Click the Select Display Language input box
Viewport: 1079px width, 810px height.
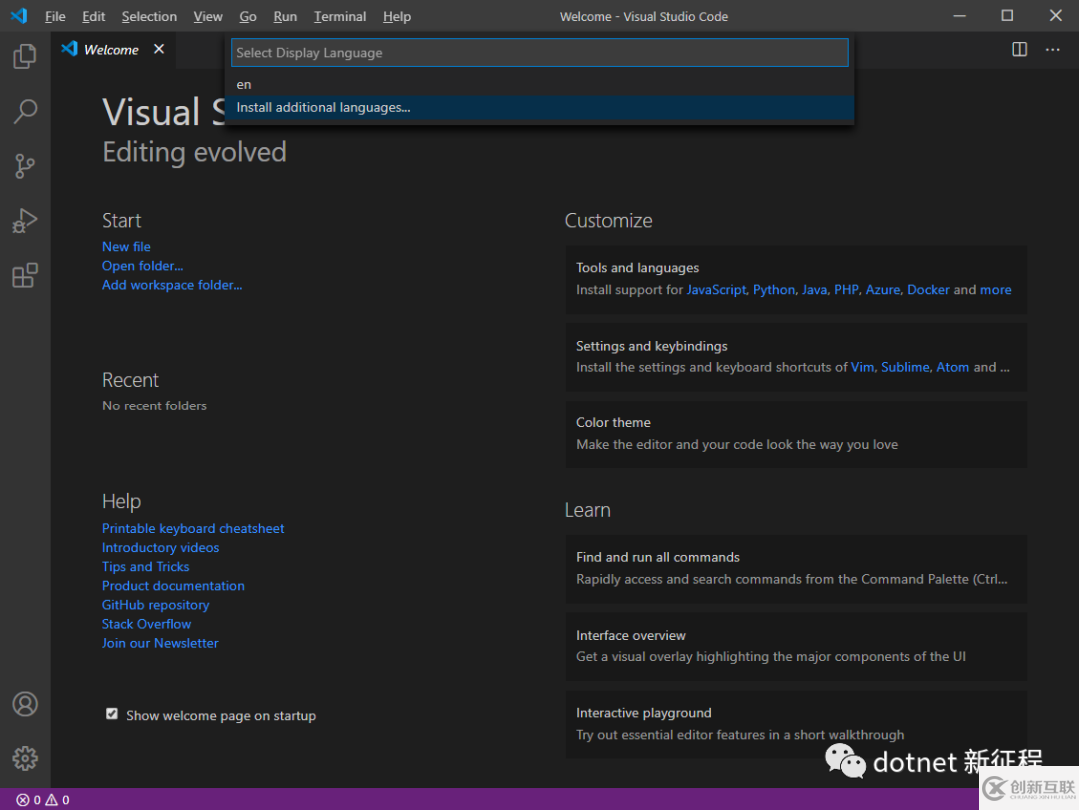[539, 53]
